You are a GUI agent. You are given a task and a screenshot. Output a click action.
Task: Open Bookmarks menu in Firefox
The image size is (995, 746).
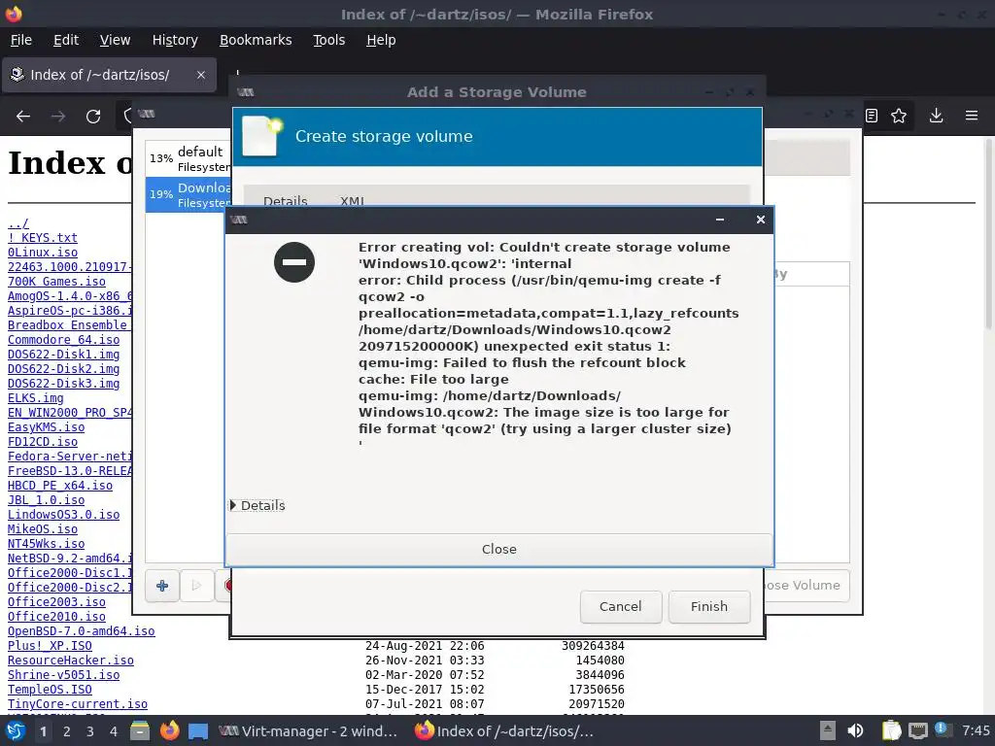coord(256,40)
